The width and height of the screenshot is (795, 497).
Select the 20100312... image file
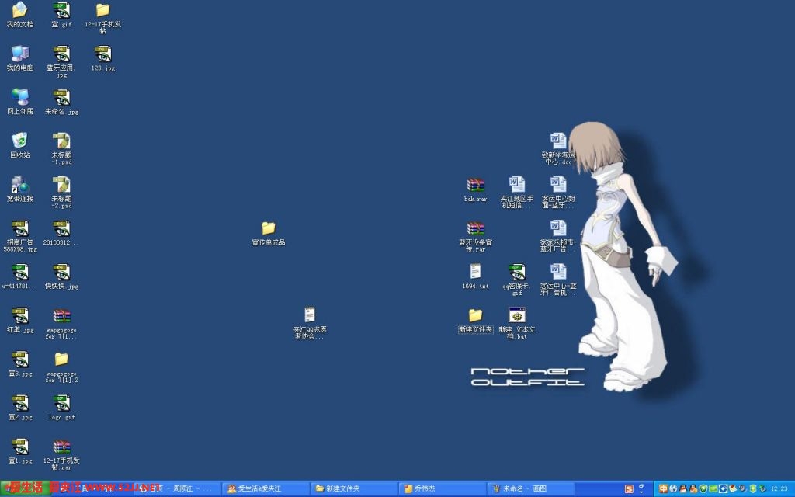point(61,232)
